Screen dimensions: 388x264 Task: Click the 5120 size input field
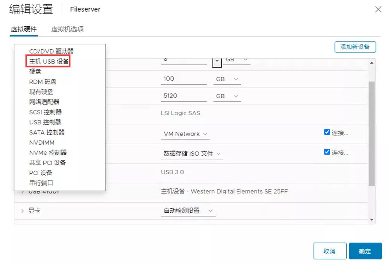click(183, 96)
